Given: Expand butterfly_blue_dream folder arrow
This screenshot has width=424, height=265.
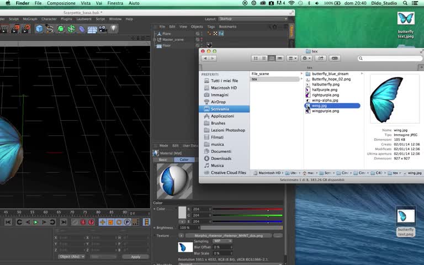Looking at the screenshot, I should pyautogui.click(x=362, y=73).
